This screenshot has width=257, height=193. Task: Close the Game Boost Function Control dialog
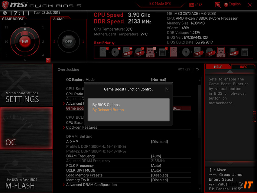point(167,89)
